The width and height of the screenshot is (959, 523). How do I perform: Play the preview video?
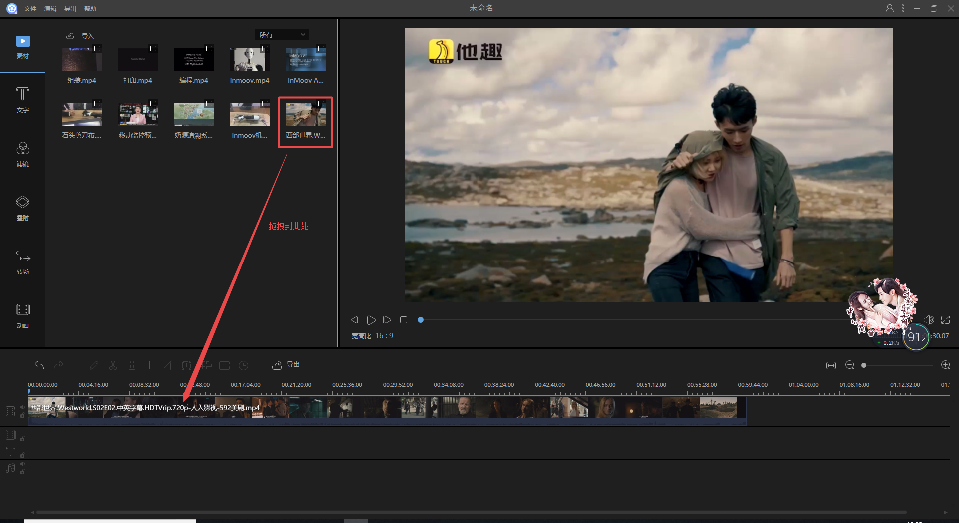(371, 320)
